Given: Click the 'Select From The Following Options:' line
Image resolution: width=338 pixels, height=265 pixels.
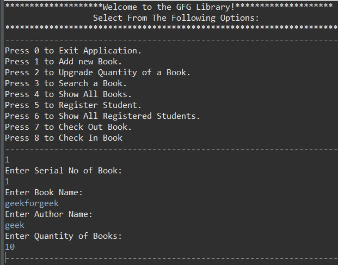Looking at the screenshot, I should 176,18.
